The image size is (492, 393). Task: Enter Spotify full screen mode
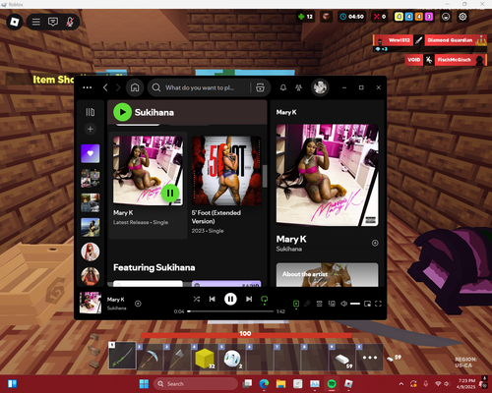(378, 304)
